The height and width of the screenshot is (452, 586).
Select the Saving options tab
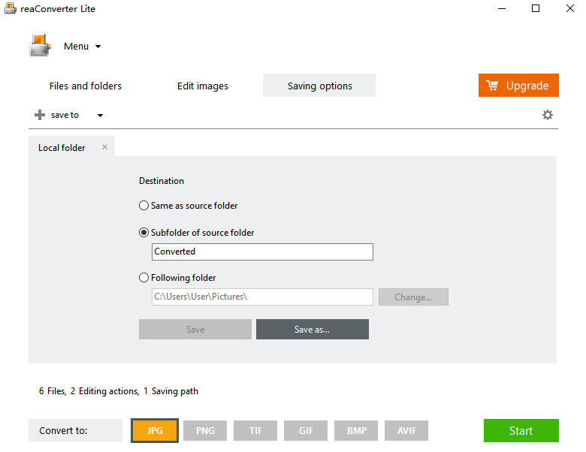(319, 86)
